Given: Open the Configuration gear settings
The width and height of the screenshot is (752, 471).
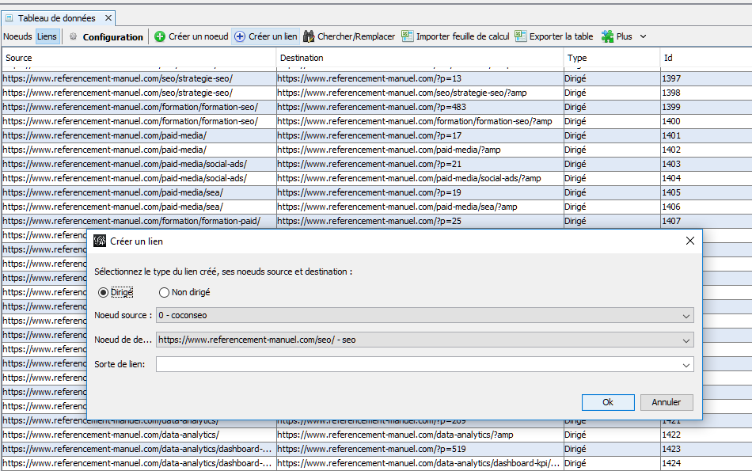Looking at the screenshot, I should click(x=74, y=36).
